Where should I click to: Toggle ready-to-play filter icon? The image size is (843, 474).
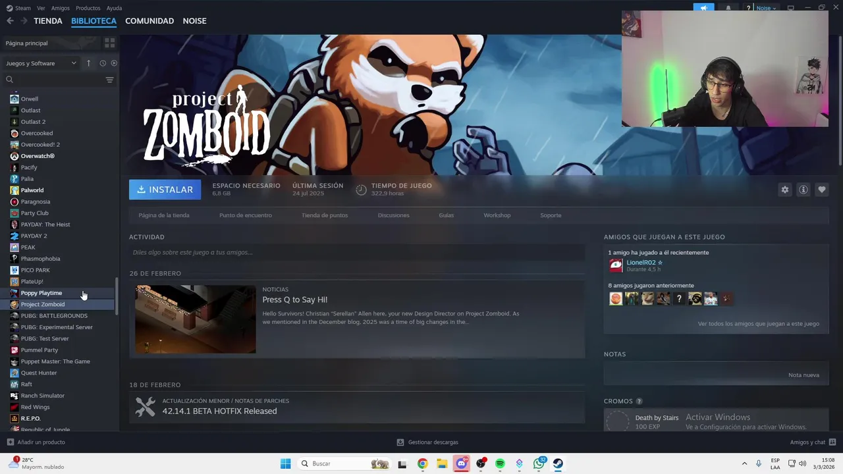pyautogui.click(x=114, y=63)
